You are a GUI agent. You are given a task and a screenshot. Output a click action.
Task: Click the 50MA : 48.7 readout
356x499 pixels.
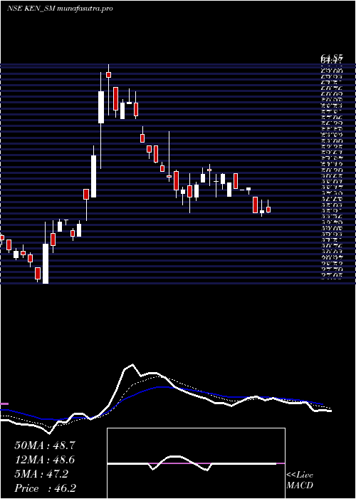pos(45,446)
